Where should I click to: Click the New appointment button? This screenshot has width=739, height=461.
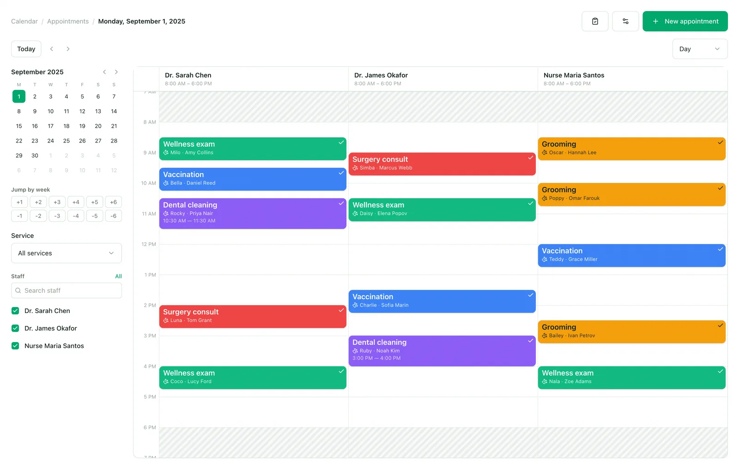click(x=685, y=21)
